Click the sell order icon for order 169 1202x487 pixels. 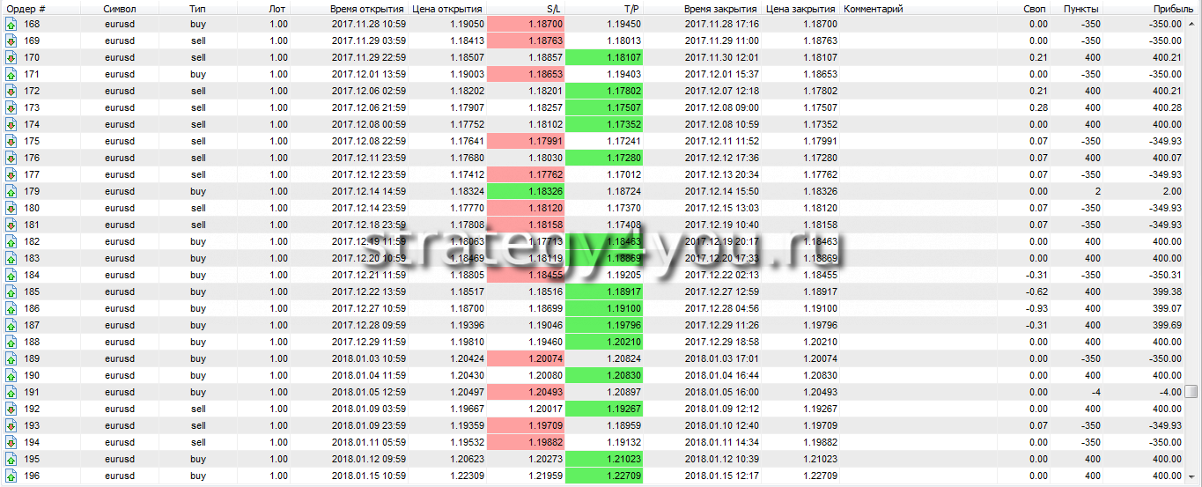pos(11,41)
